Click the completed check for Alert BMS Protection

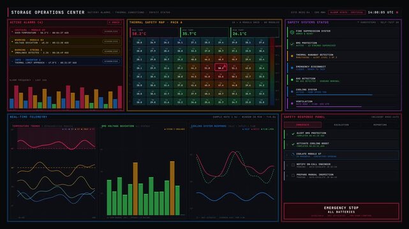point(293,134)
